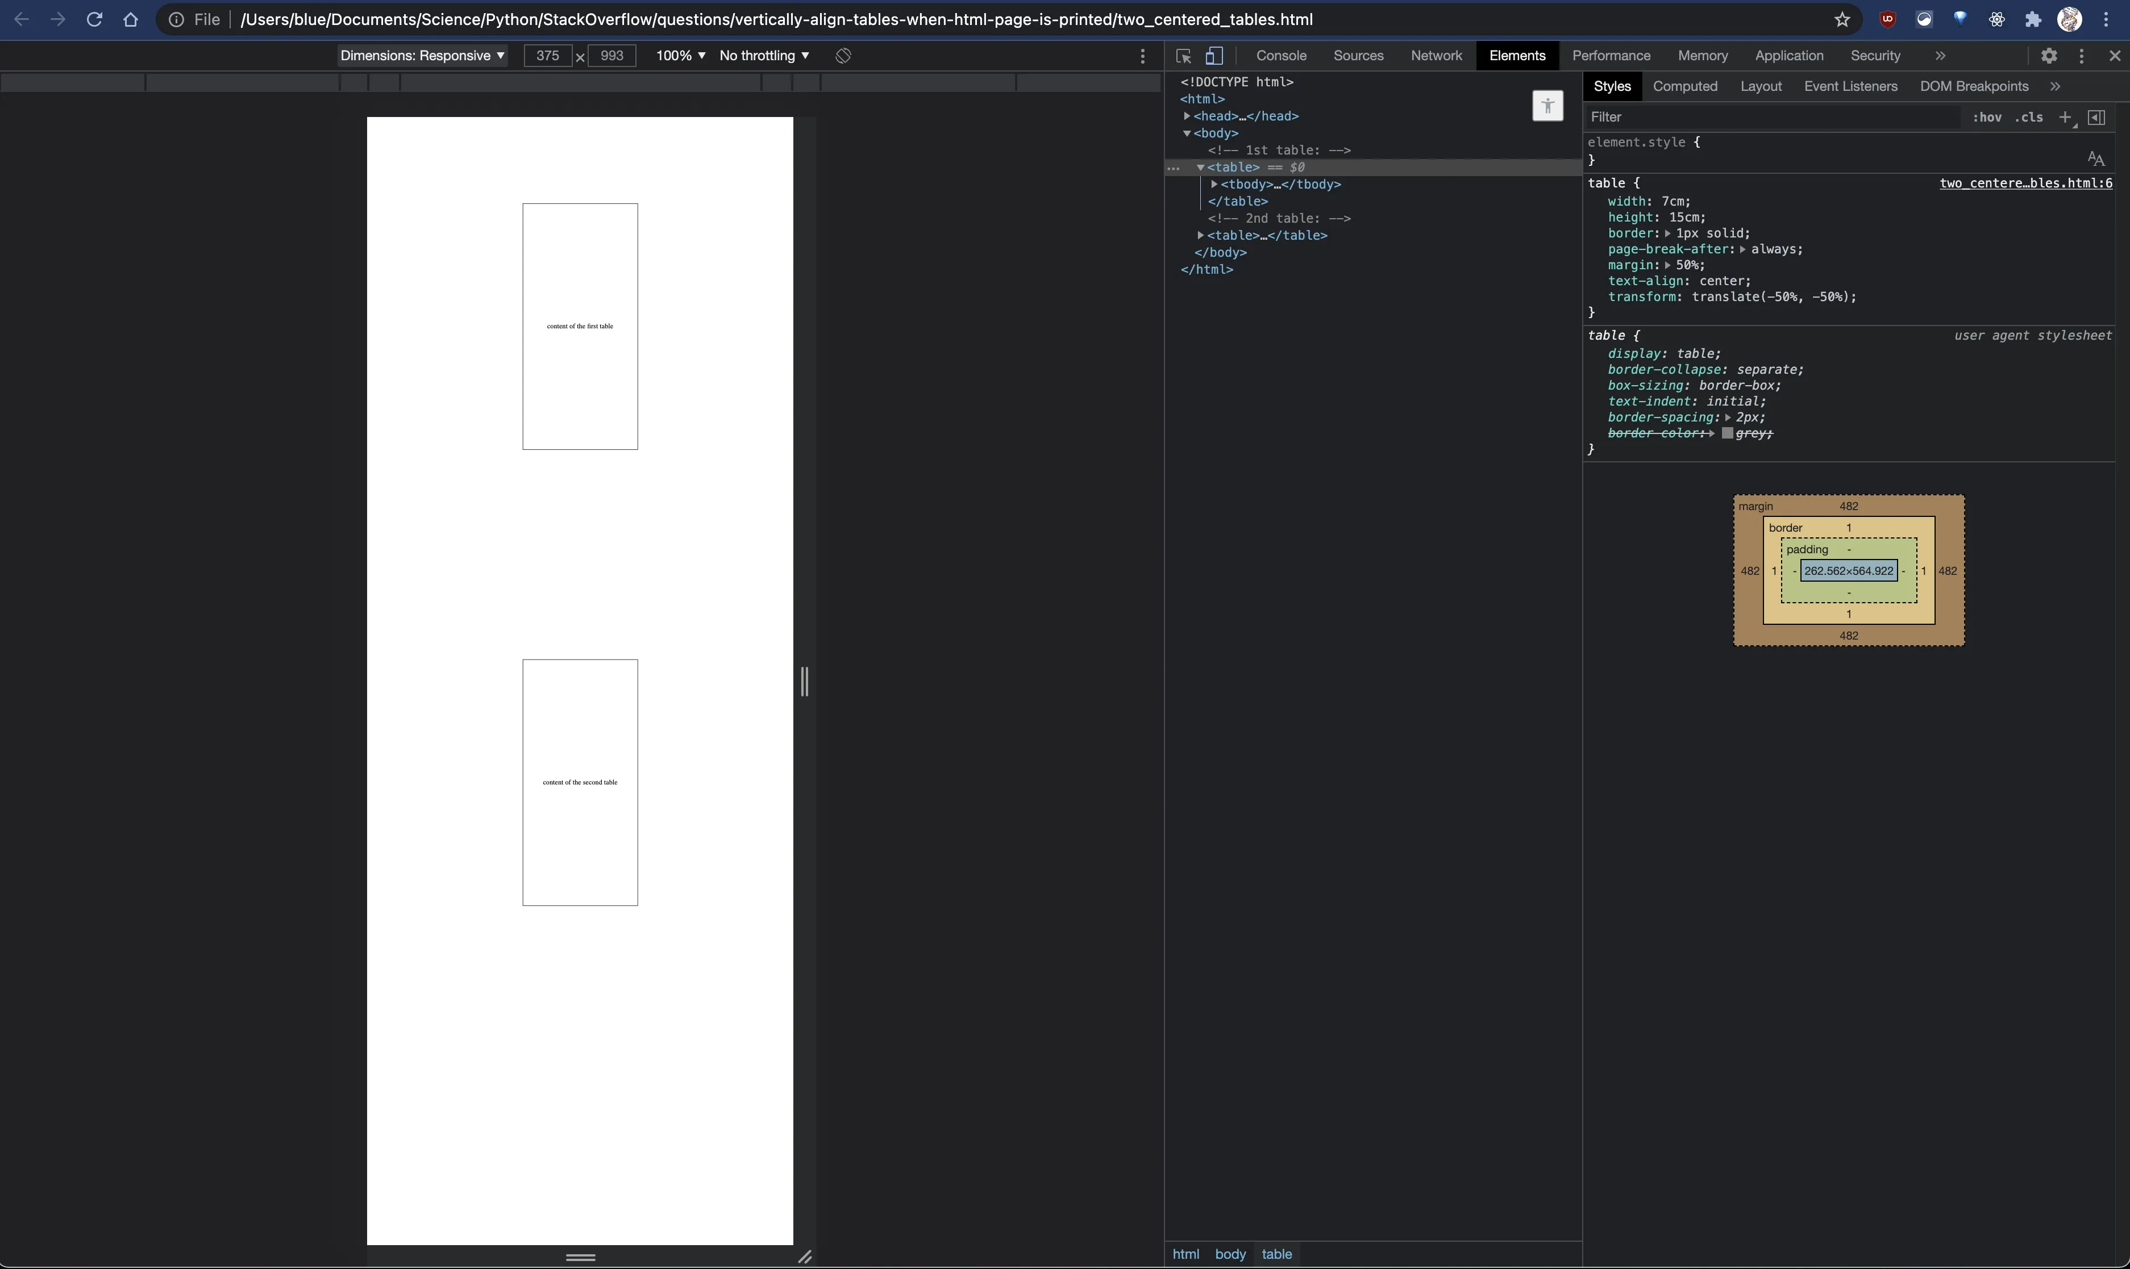This screenshot has width=2130, height=1269.
Task: Switch to the Console tab
Action: (1280, 56)
